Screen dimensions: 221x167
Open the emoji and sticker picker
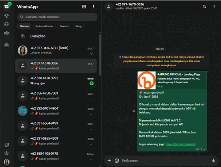117,160
